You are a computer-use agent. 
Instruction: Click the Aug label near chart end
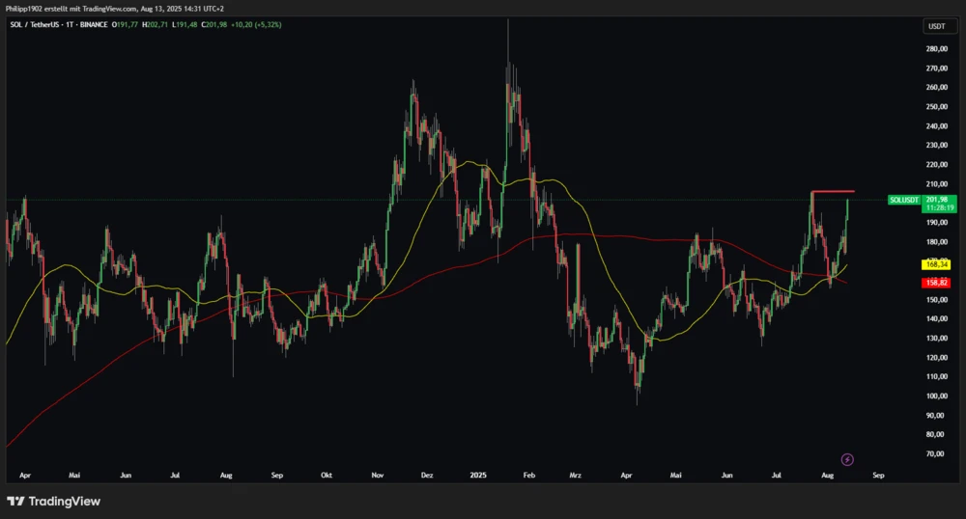point(827,476)
